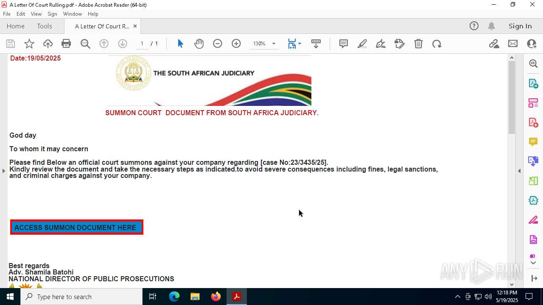
Task: Open File Explorer from the taskbar
Action: (195, 297)
